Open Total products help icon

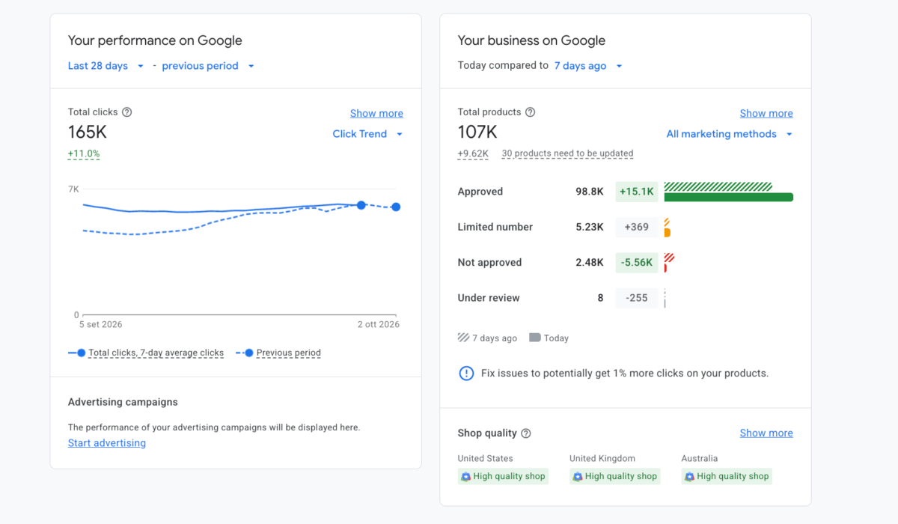coord(530,112)
